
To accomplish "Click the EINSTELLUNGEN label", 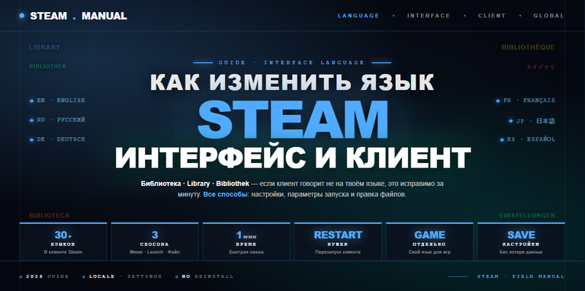I will point(527,216).
